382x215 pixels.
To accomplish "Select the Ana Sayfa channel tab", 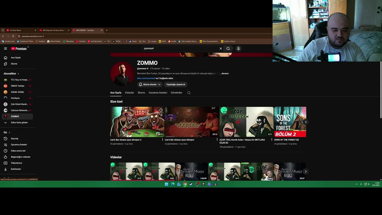I will [x=116, y=93].
